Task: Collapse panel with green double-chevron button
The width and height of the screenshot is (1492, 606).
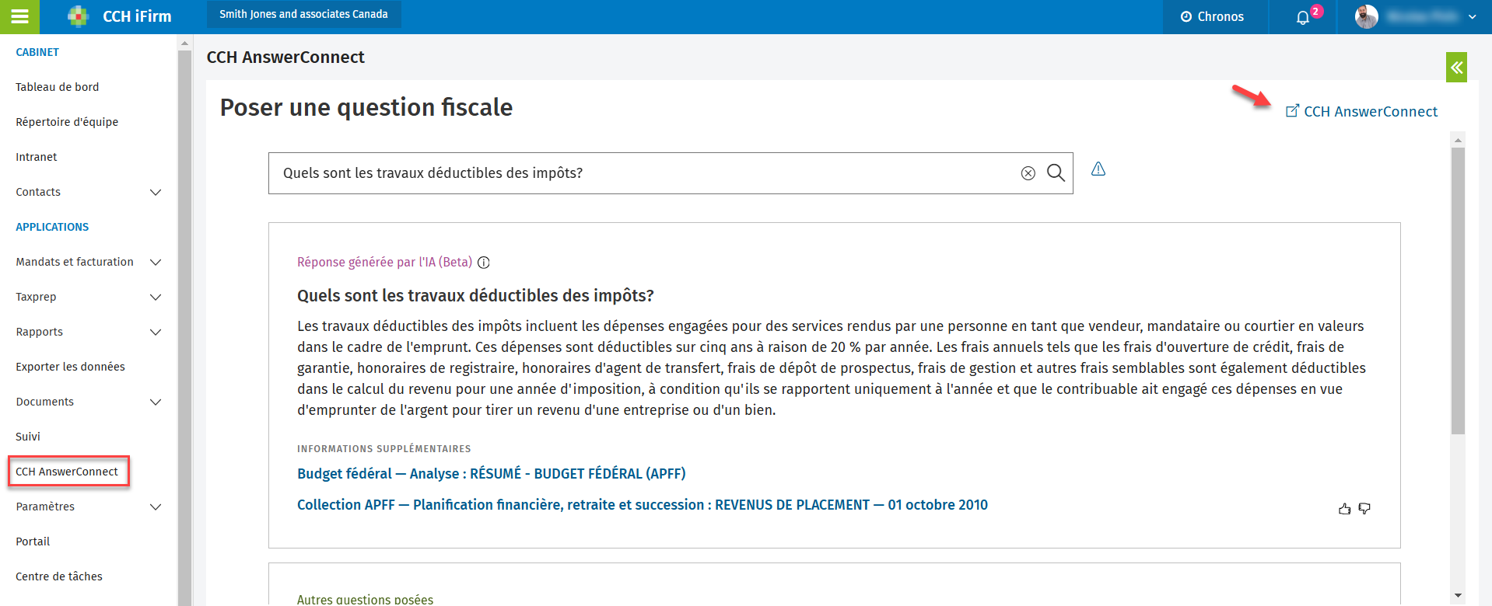Action: [1456, 68]
